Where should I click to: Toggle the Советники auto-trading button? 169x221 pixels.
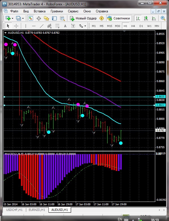click(x=119, y=18)
